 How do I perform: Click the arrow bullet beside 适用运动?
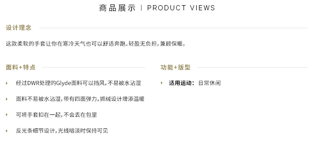coord(162,83)
